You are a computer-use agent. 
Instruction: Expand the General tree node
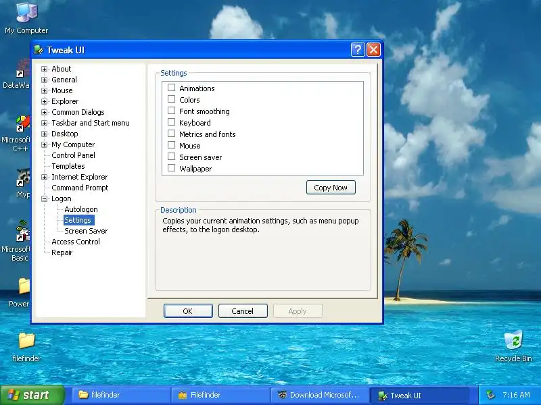click(44, 80)
